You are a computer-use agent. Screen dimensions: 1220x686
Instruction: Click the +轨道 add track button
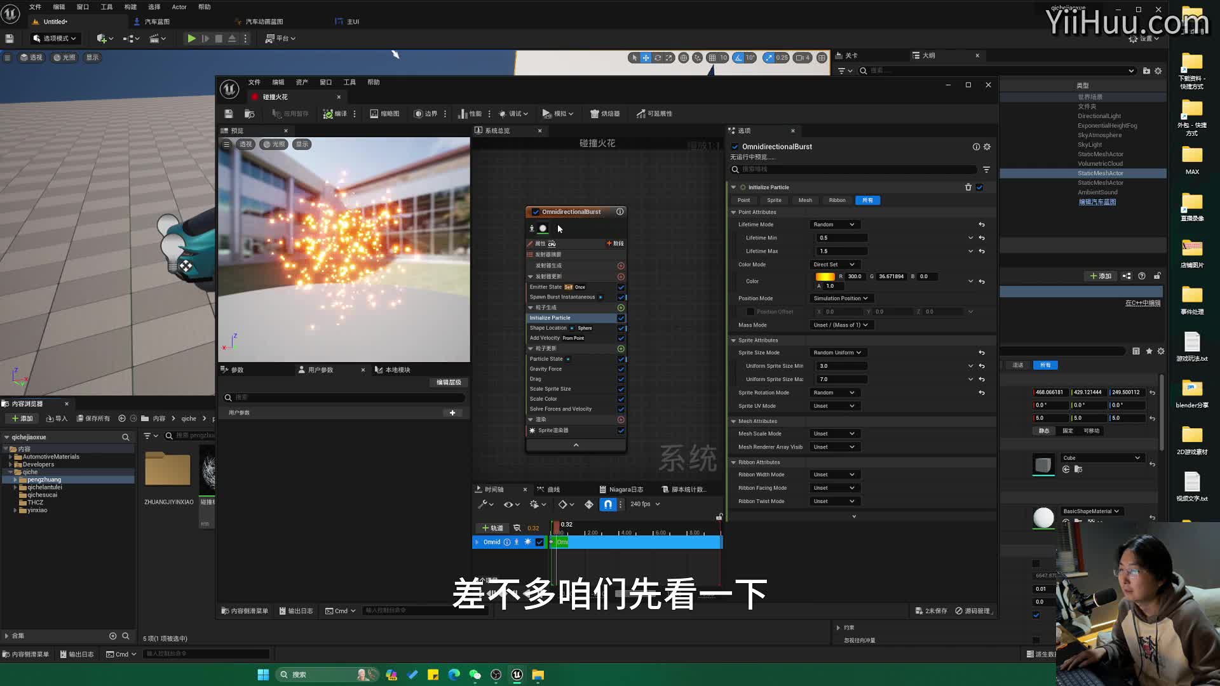pos(492,528)
